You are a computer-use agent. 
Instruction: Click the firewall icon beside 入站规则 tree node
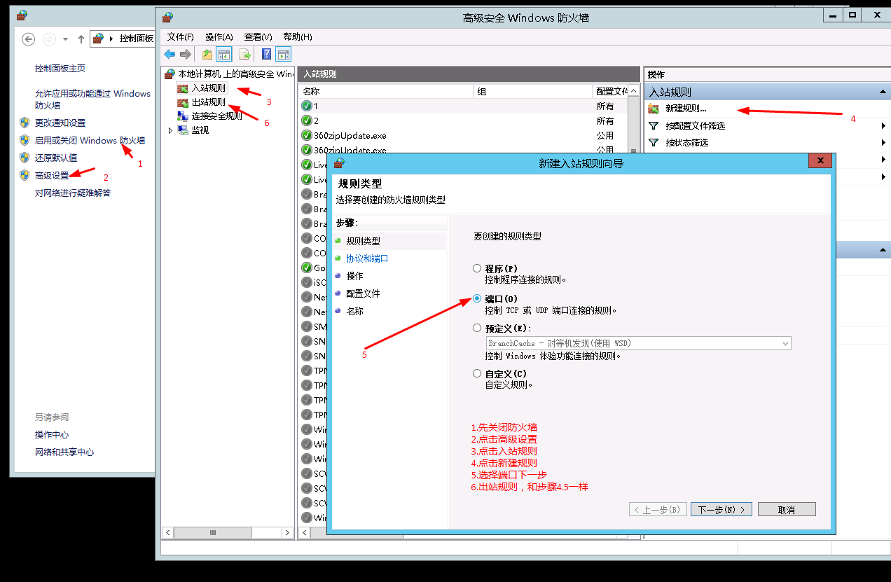click(x=183, y=88)
